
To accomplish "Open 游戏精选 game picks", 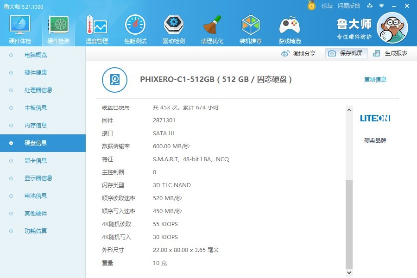I will 289,28.
